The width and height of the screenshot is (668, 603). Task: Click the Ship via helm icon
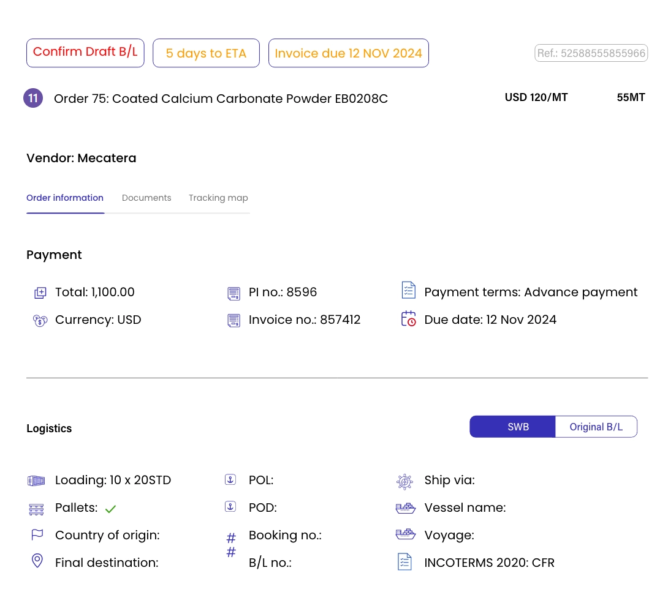pyautogui.click(x=404, y=481)
